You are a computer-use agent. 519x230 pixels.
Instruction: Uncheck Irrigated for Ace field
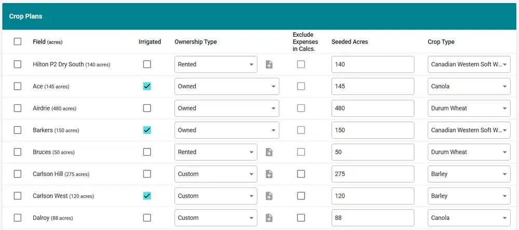tap(147, 86)
